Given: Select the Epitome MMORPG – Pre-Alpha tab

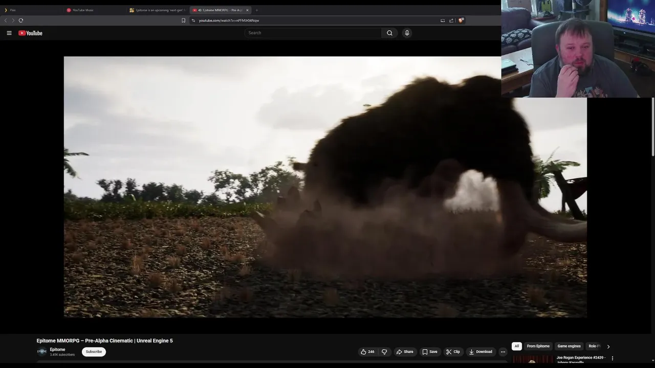Looking at the screenshot, I should point(217,10).
